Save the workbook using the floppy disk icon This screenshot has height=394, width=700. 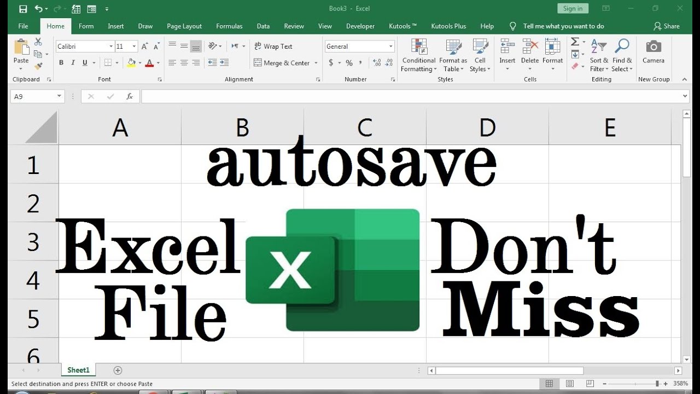(23, 9)
